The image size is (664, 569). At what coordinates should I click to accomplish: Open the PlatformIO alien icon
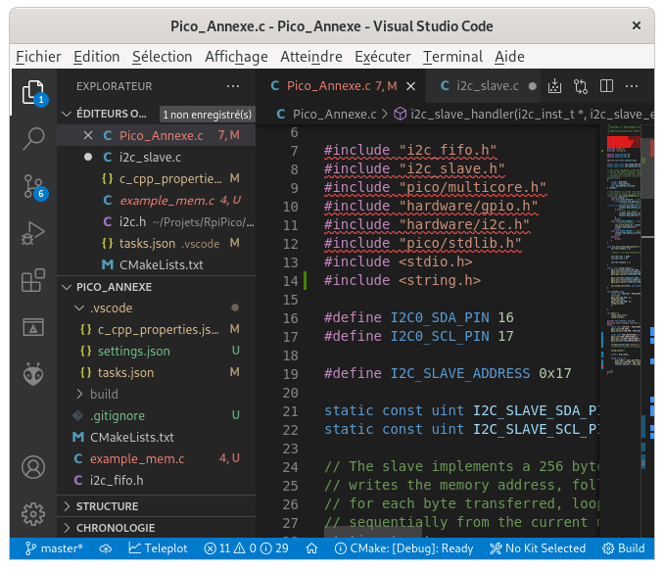click(x=33, y=374)
